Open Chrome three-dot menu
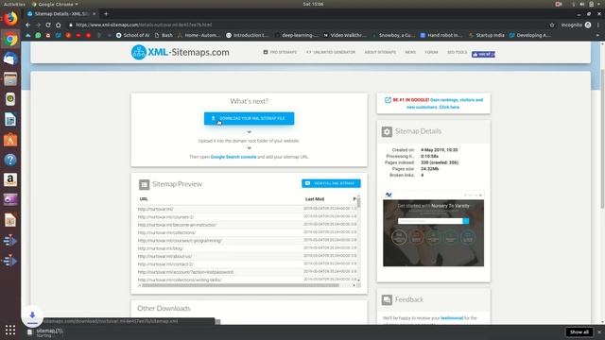The image size is (605, 340). [598, 25]
